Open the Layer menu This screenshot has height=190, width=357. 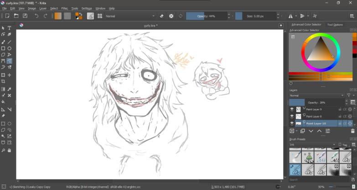(x=43, y=8)
